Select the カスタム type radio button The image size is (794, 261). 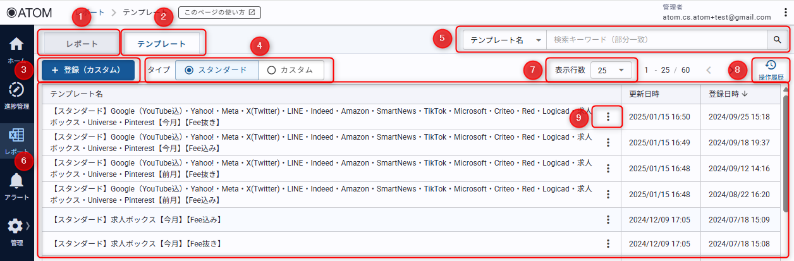click(272, 70)
